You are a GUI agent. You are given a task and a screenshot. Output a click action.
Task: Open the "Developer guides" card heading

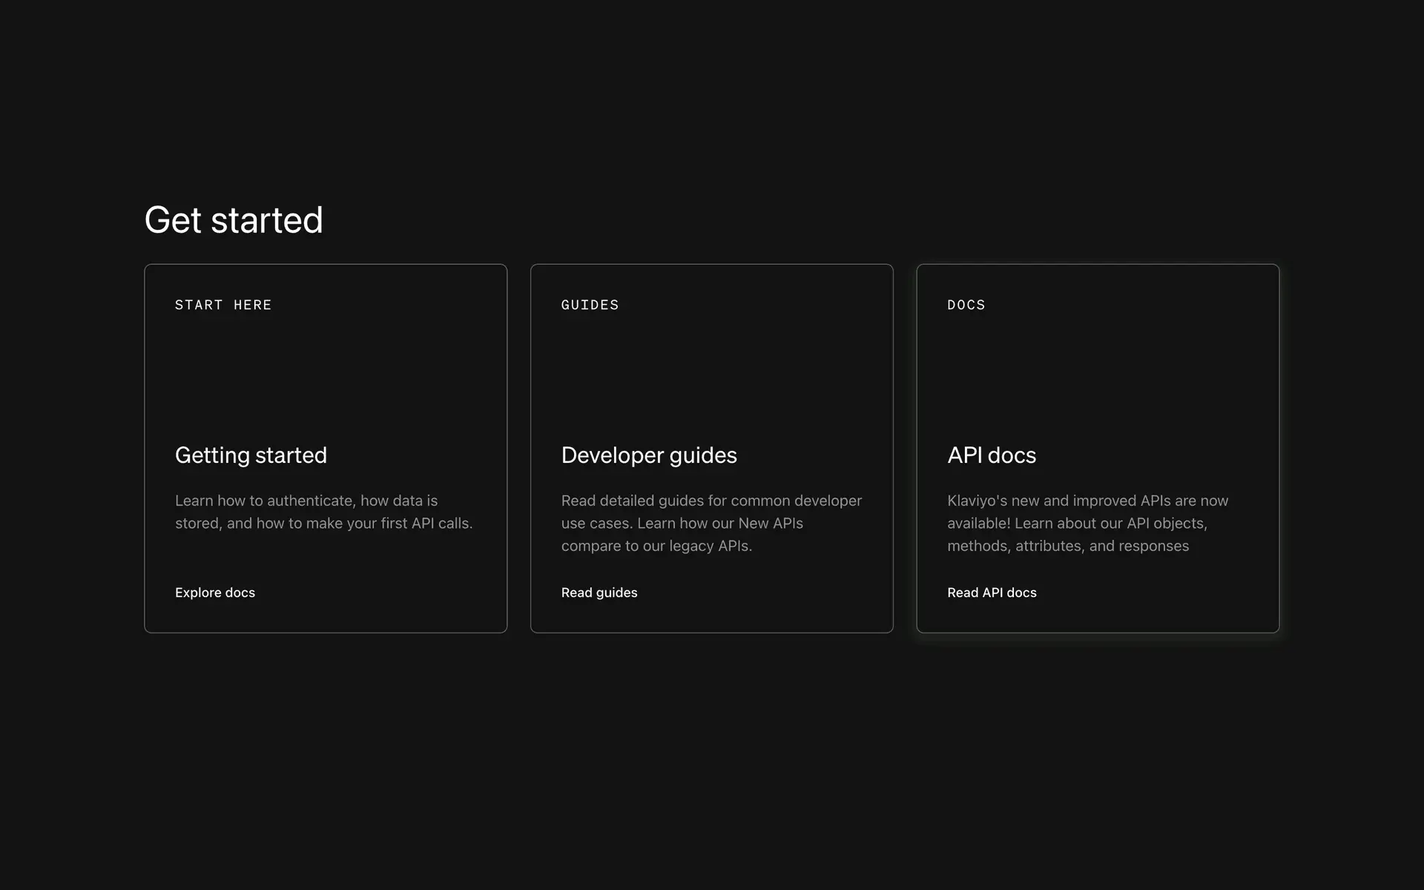coord(648,455)
